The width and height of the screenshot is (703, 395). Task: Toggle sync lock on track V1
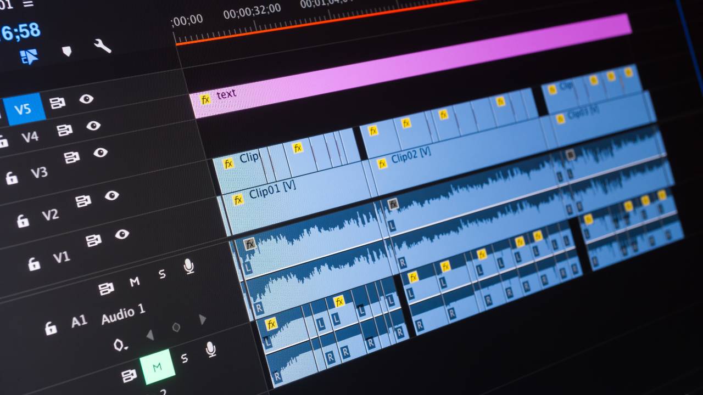[94, 240]
